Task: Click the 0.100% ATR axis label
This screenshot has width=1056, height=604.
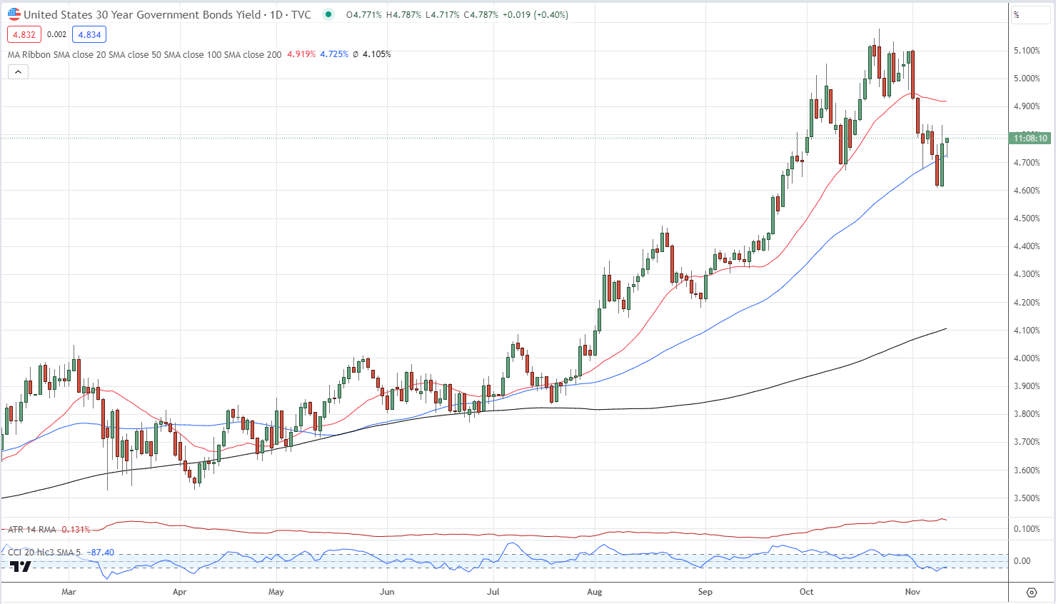Action: (1027, 529)
